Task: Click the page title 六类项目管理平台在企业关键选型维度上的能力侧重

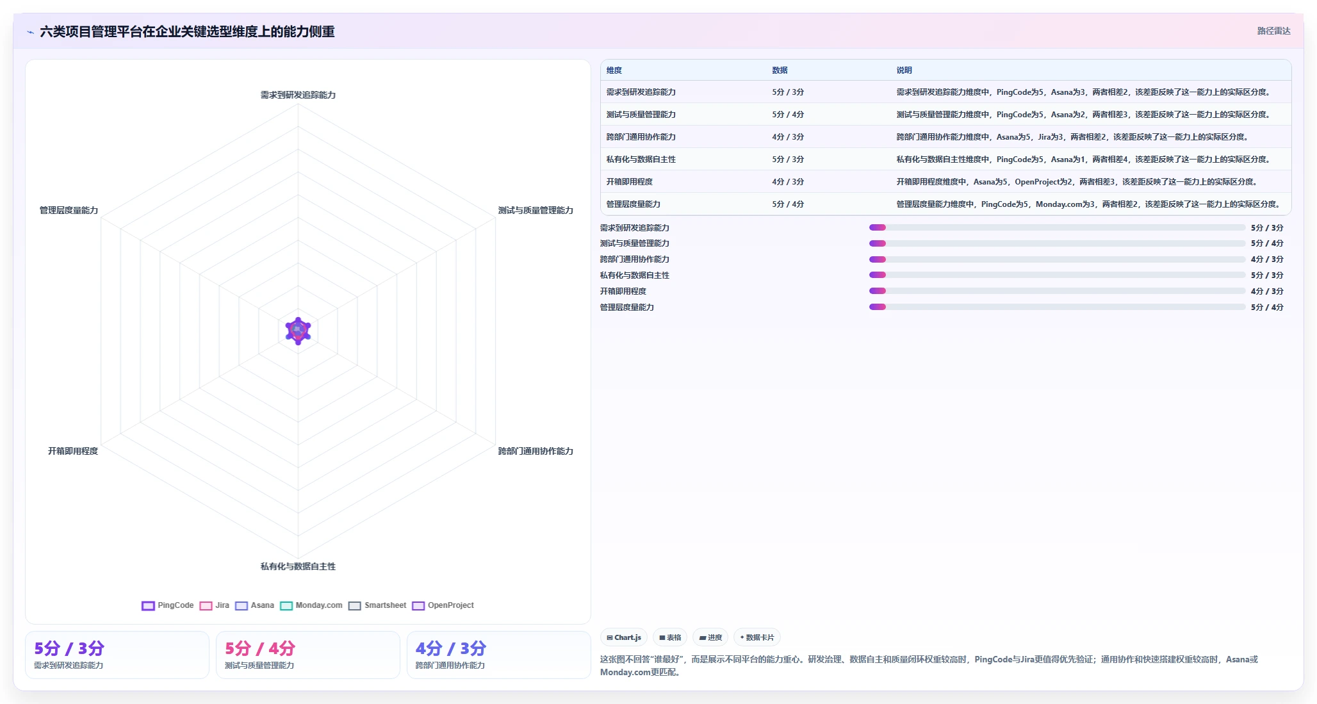Action: [187, 31]
